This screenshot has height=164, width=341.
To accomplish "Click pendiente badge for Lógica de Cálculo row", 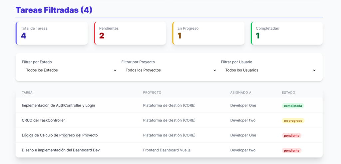I will pos(291,136).
